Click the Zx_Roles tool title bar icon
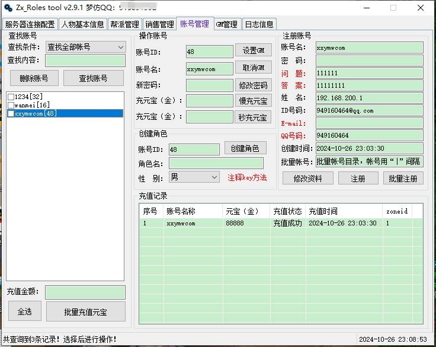This screenshot has width=436, height=347. [x=8, y=8]
